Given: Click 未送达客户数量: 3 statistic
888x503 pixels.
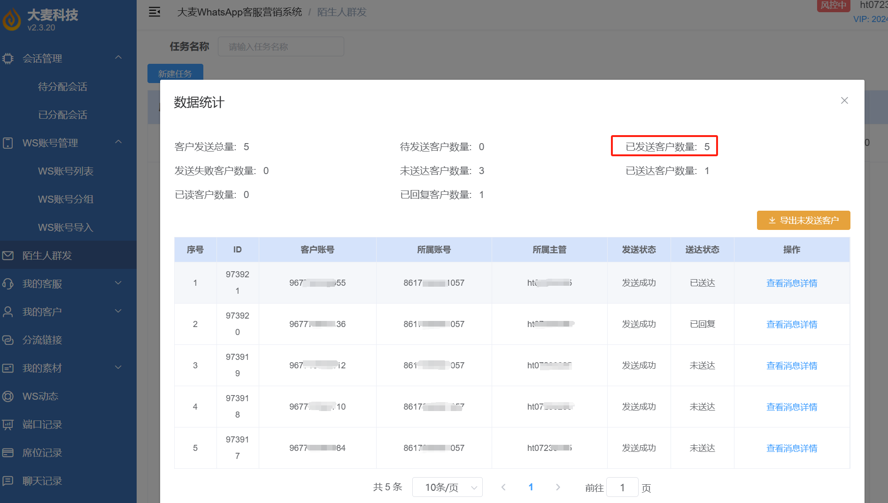Looking at the screenshot, I should click(x=442, y=171).
